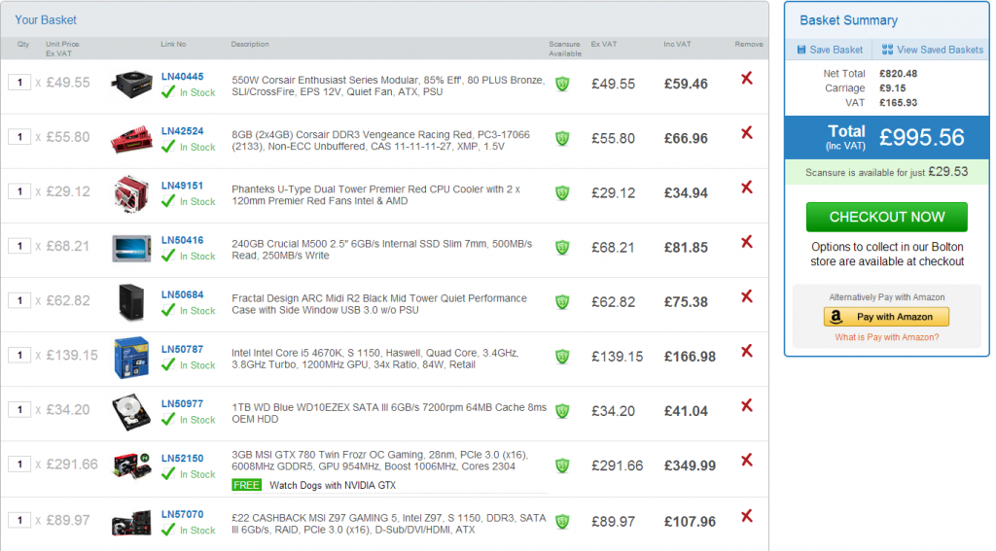Viewport: 996px width, 551px height.
Task: Open product link LN50977
Action: pyautogui.click(x=182, y=404)
